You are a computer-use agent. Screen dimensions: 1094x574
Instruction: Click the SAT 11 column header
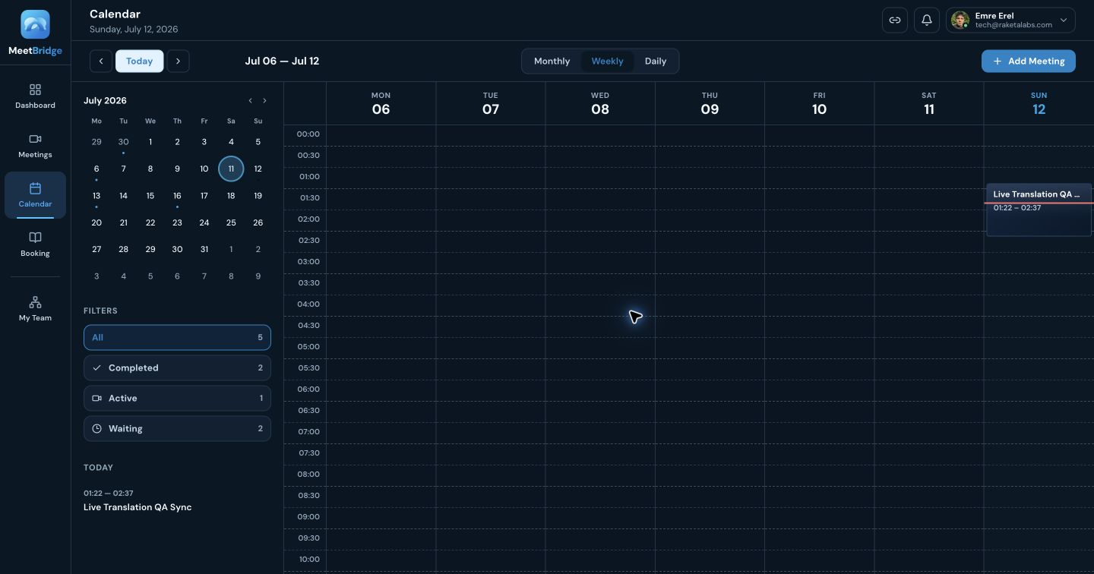click(928, 104)
